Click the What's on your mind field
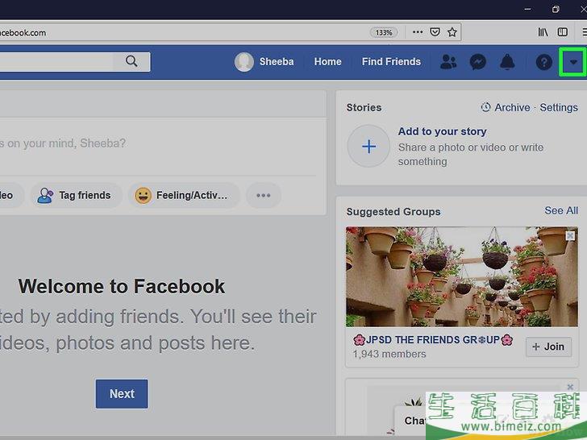 158,143
